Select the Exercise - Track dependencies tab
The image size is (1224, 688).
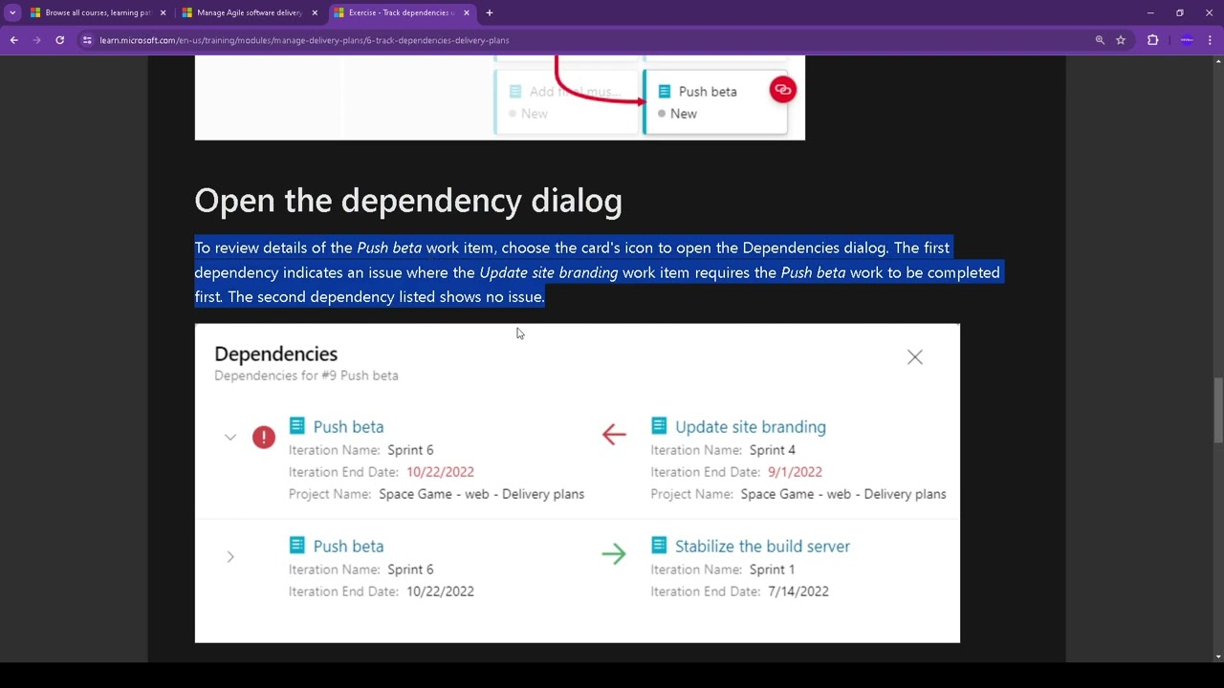401,12
